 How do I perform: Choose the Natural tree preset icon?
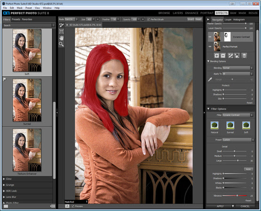click(214, 125)
